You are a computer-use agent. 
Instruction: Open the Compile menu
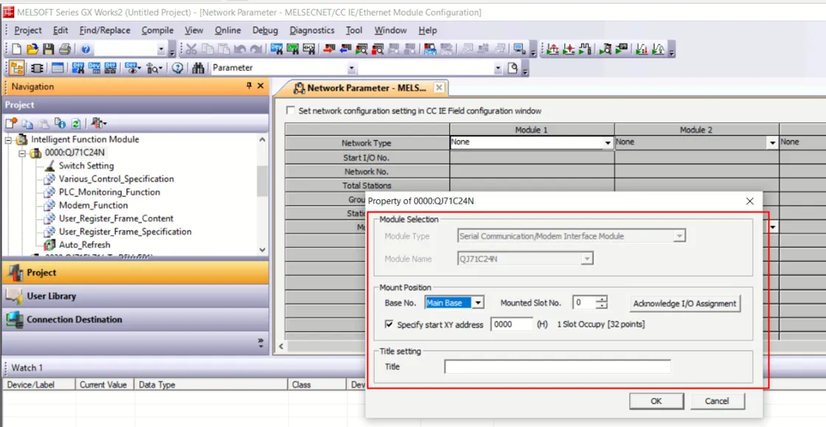(158, 30)
